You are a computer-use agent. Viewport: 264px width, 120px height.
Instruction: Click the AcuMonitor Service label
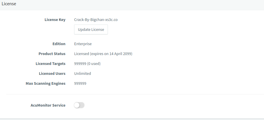click(x=48, y=105)
